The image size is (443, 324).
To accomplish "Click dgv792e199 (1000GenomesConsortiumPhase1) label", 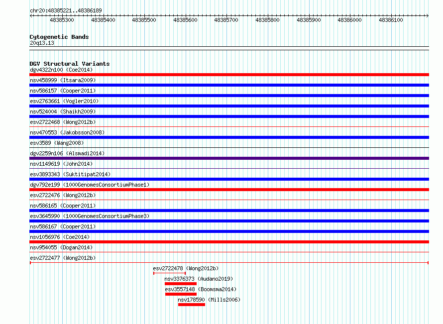I will point(90,185).
